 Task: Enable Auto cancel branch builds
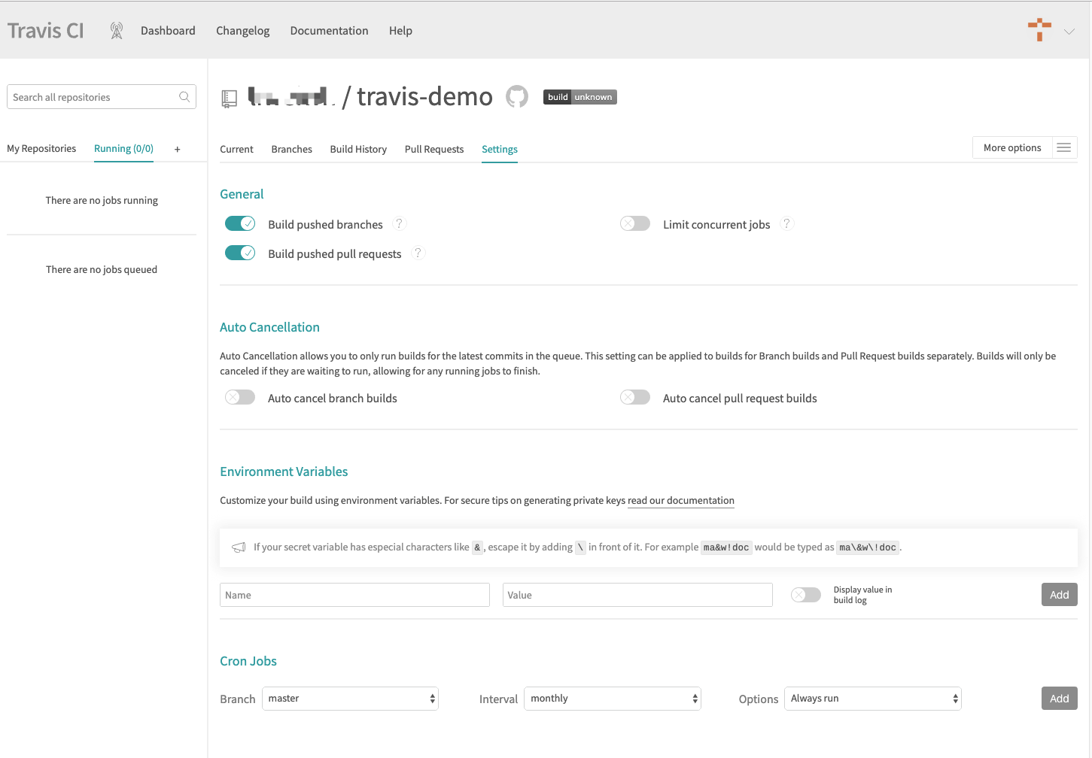click(x=240, y=397)
